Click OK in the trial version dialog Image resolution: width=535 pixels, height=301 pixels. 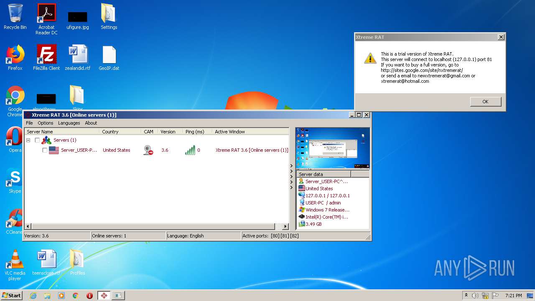[x=485, y=102]
